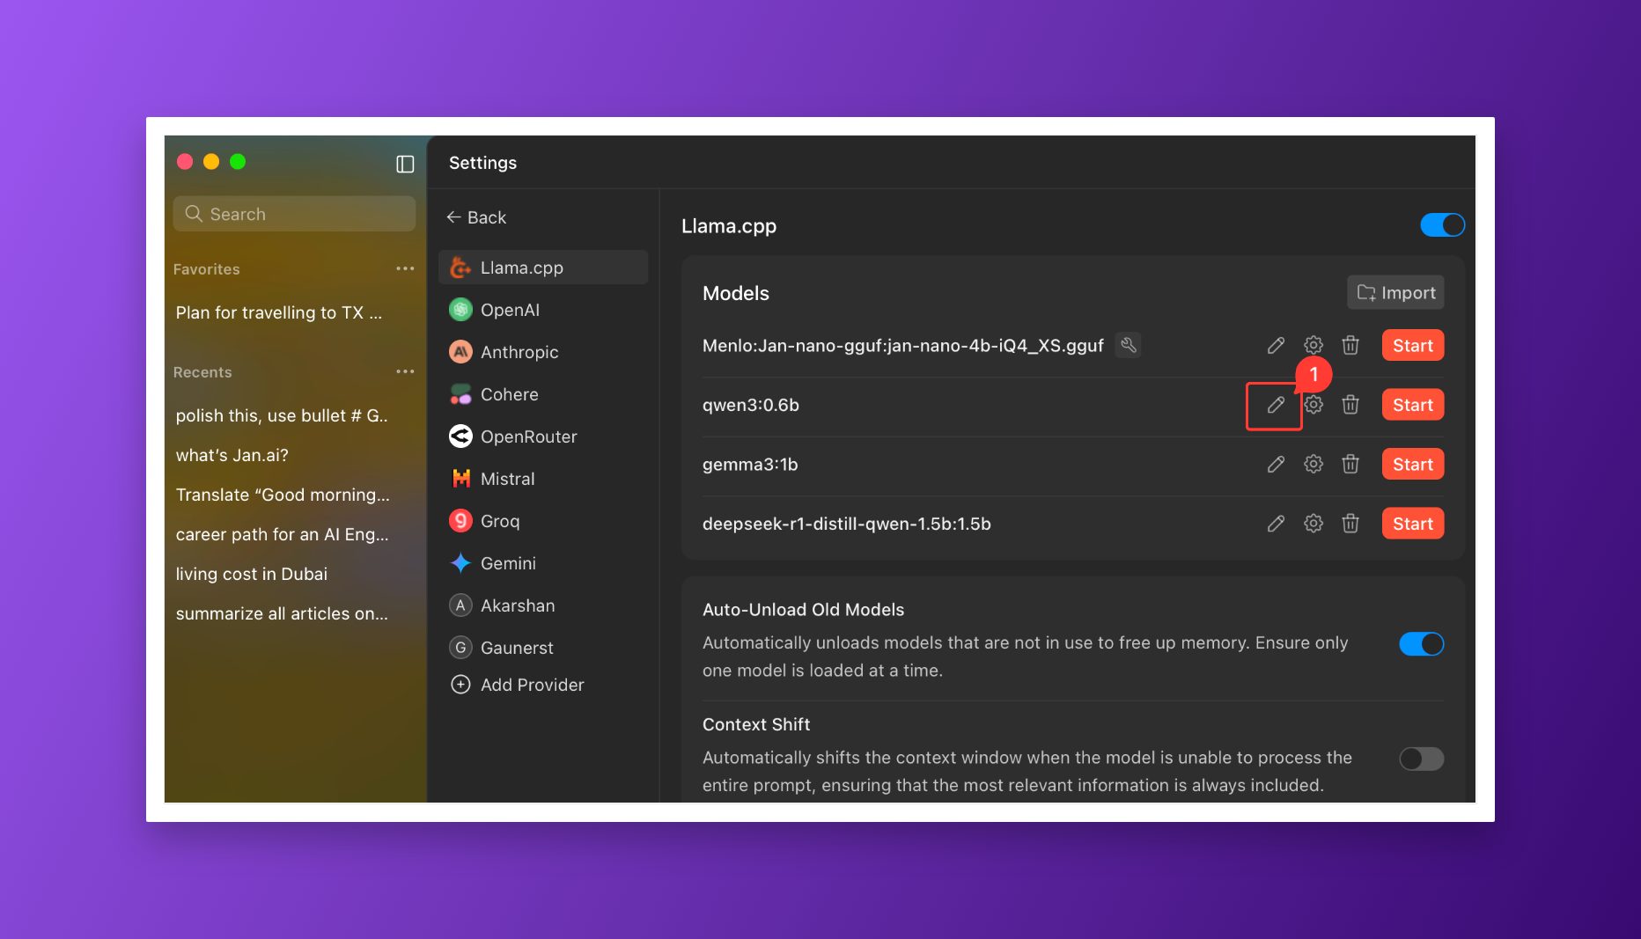1641x939 pixels.
Task: Delete the deepseek-r1-distill-qwen model
Action: click(x=1350, y=524)
